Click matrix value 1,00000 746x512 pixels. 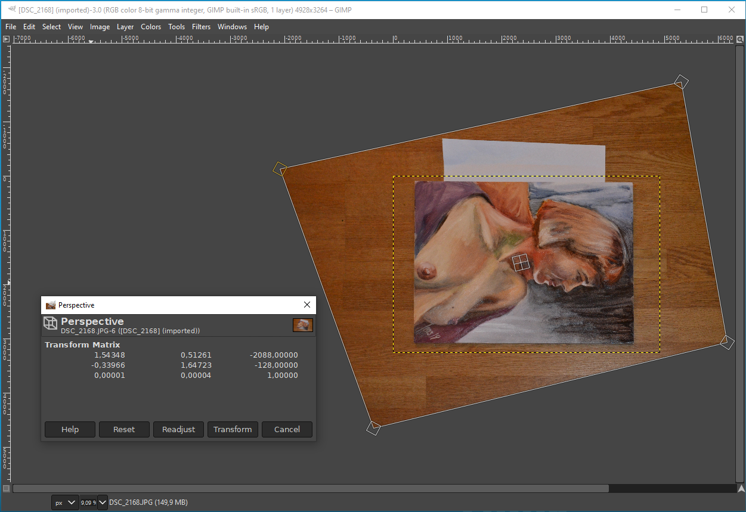283,376
